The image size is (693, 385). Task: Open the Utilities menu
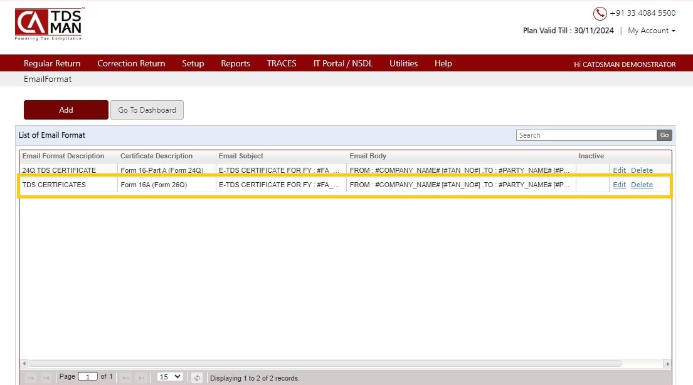point(403,63)
